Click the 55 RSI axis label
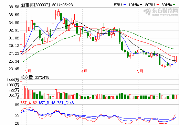Viewport: 179px width, 125px height. click(x=17, y=115)
